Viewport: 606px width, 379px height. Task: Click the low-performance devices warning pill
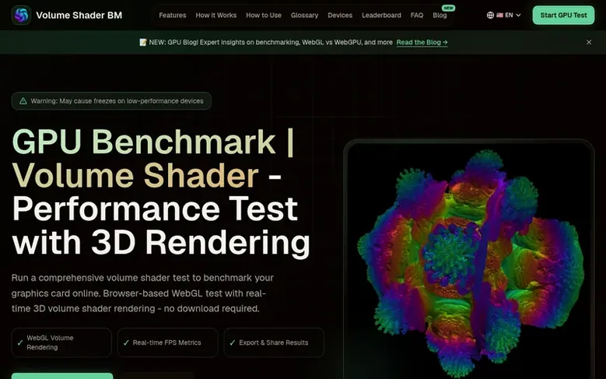point(111,101)
